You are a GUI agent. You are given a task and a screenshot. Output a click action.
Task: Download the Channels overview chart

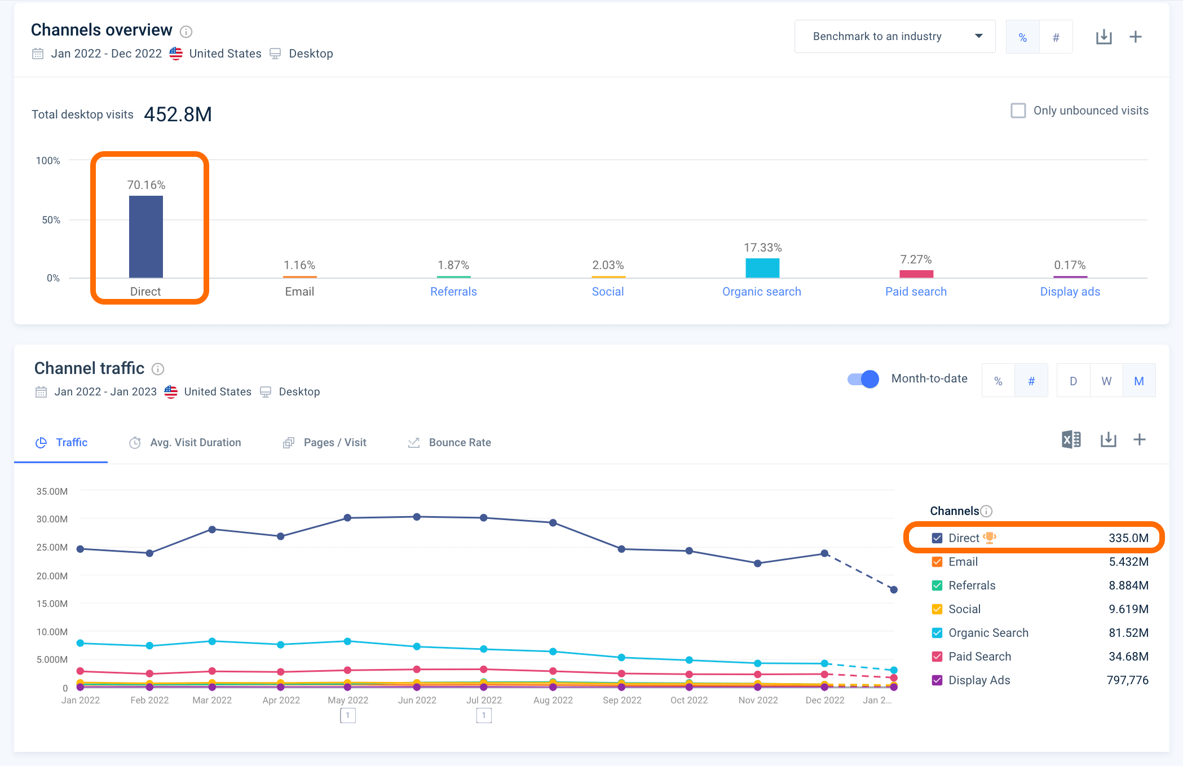(1104, 36)
